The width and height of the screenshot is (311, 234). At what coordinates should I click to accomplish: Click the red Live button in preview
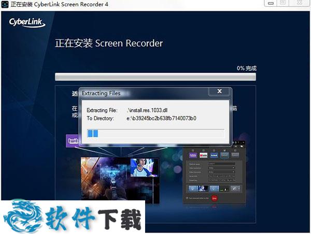(x=214, y=198)
